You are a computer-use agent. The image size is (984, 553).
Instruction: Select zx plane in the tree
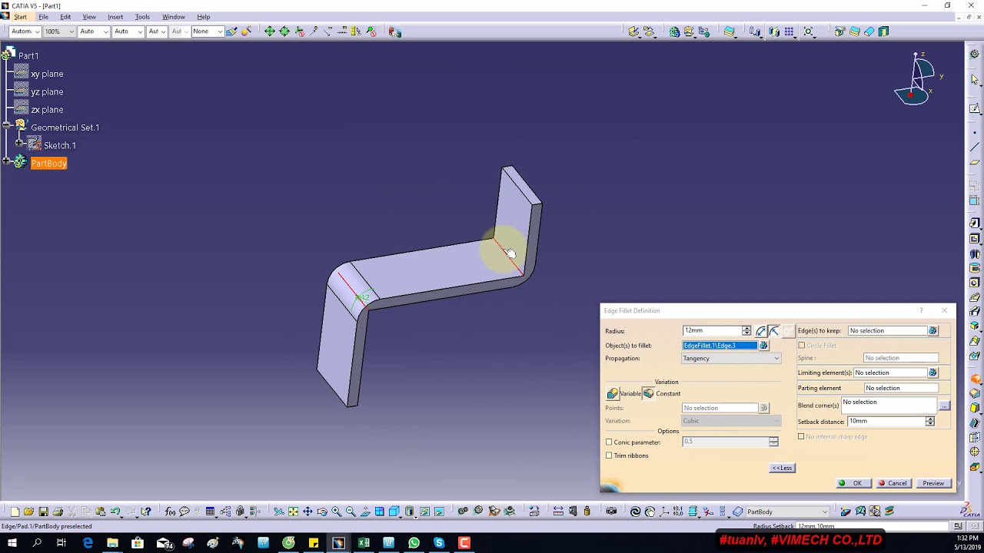(47, 110)
